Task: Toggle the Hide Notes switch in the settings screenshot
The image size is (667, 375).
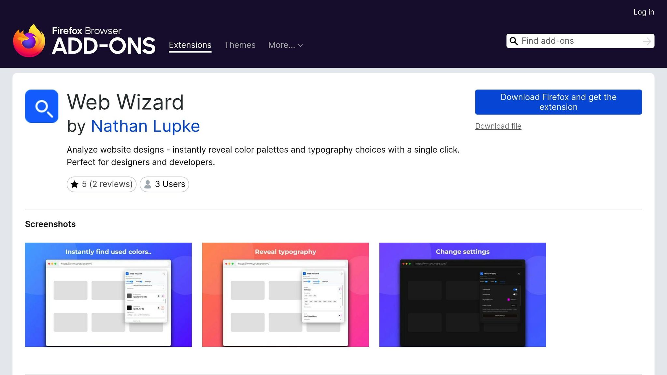Action: pos(515,295)
